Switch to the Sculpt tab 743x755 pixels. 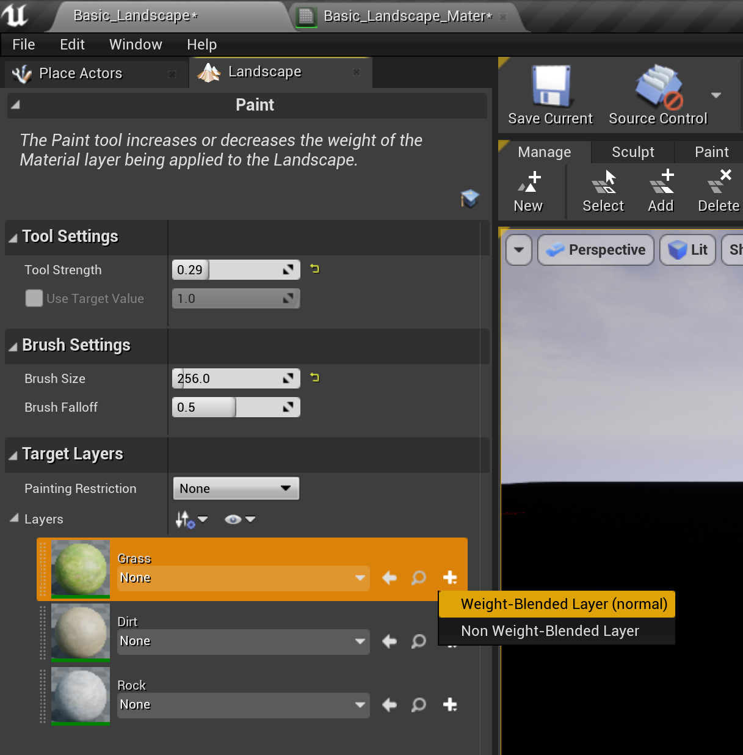click(632, 151)
